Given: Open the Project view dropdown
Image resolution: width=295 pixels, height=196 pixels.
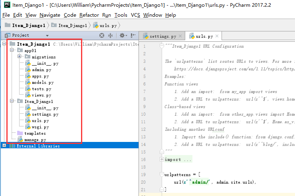Looking at the screenshot, I should [x=47, y=36].
